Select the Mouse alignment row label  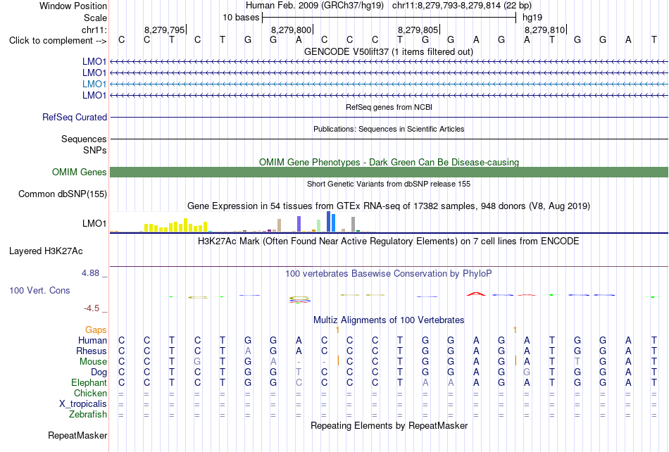coord(93,362)
